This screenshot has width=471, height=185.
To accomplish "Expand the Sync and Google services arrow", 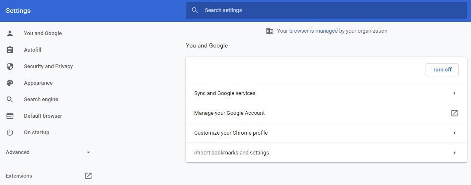I will click(x=454, y=93).
